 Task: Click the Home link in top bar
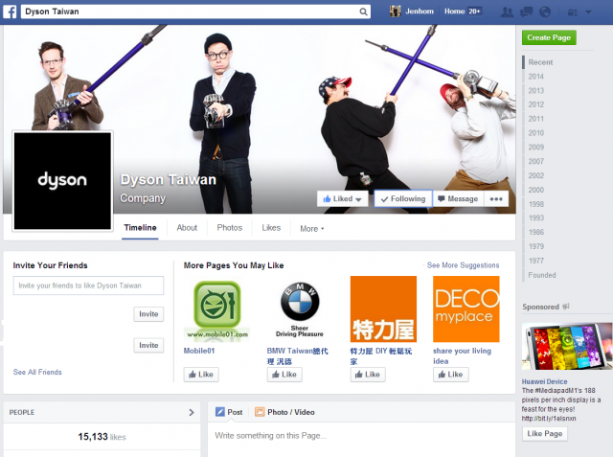pos(454,11)
